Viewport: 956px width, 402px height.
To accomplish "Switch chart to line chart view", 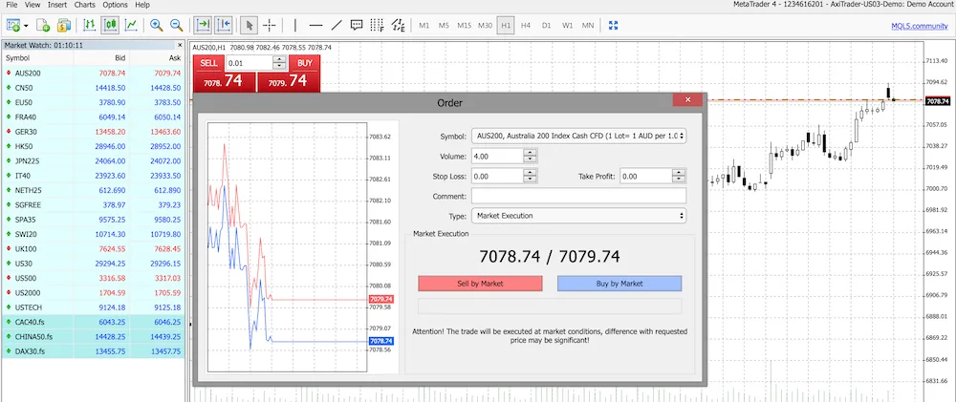I will [x=131, y=25].
